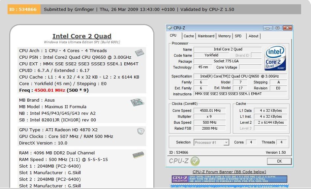The width and height of the screenshot is (311, 189).
Task: Open the Mainboard tab
Action: (x=206, y=36)
